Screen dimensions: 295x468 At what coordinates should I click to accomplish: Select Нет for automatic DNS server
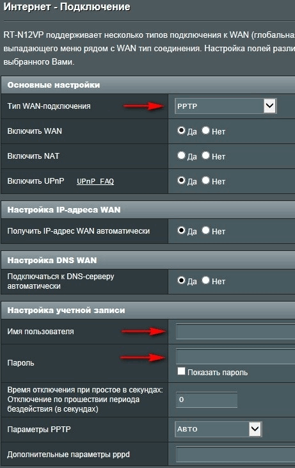pos(206,280)
